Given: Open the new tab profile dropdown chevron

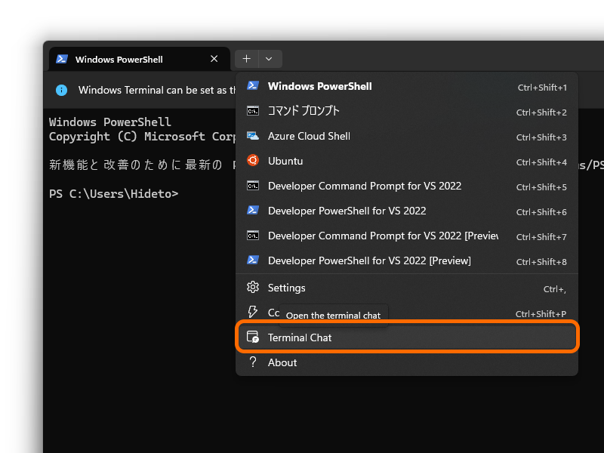Looking at the screenshot, I should (x=268, y=58).
